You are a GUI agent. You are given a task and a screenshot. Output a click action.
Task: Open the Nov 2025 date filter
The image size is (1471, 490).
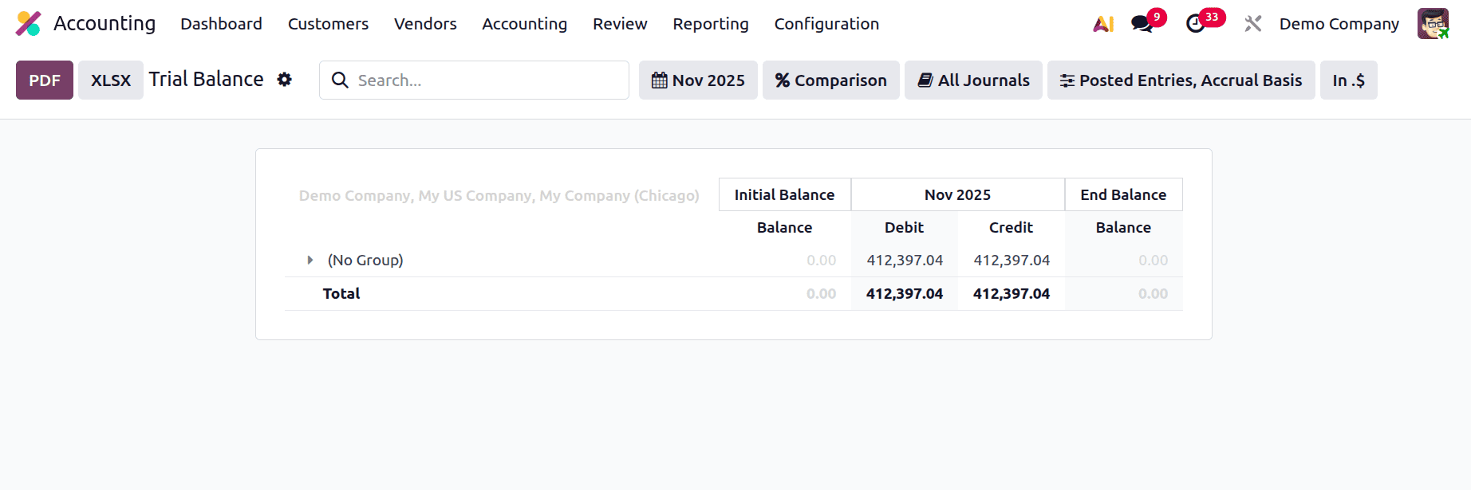698,80
